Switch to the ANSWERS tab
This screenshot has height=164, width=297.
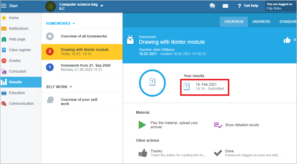coord(261,22)
